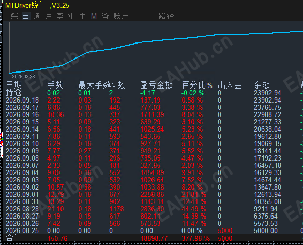This screenshot has height=245, width=303.
Task: Open the 月 monthly statistics tab
Action: click(x=49, y=16)
